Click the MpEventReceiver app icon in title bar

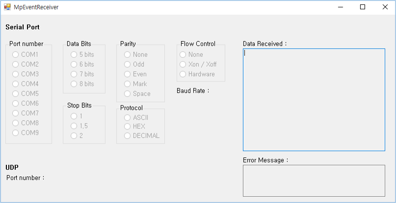coord(7,7)
